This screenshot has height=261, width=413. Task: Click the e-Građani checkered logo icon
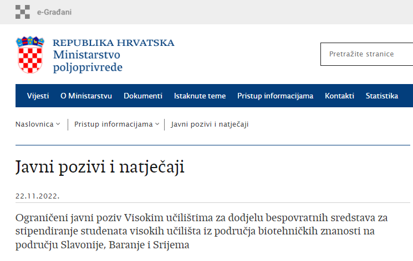23,12
